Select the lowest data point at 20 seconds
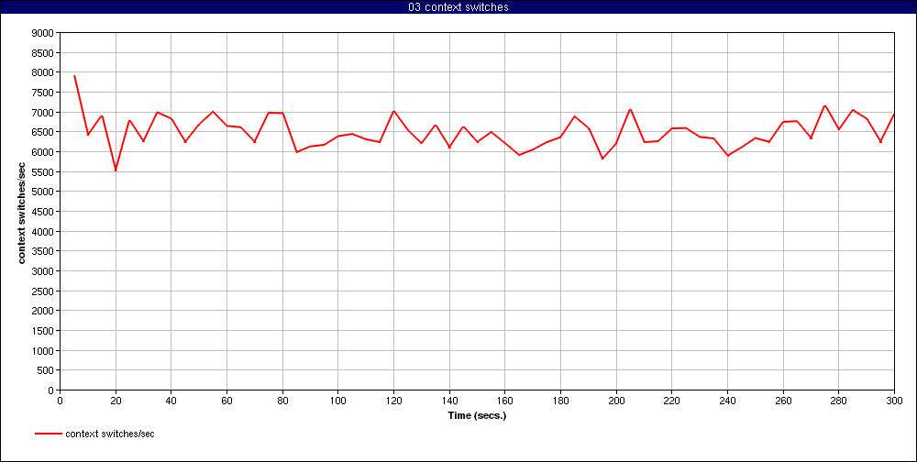This screenshot has height=462, width=917. [116, 170]
